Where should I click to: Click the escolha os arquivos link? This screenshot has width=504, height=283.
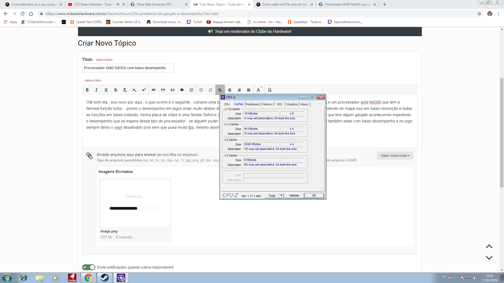[x=181, y=155]
